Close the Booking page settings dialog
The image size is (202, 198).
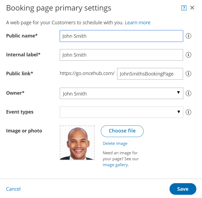coord(192,8)
